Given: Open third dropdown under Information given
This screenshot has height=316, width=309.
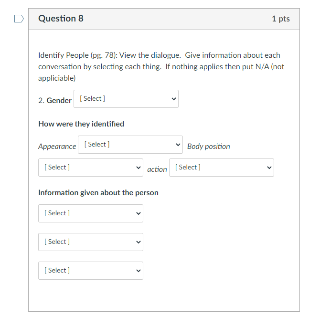Looking at the screenshot, I should pyautogui.click(x=91, y=271).
